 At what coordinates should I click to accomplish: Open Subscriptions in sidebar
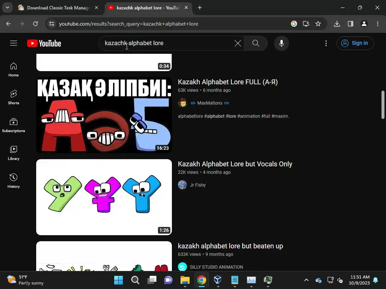click(14, 125)
